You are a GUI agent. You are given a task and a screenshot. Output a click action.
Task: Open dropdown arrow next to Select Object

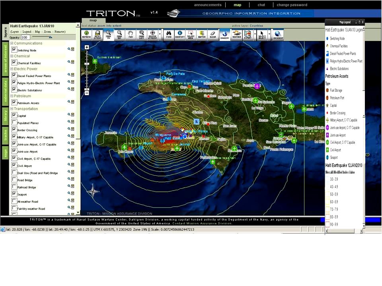pyautogui.click(x=269, y=35)
